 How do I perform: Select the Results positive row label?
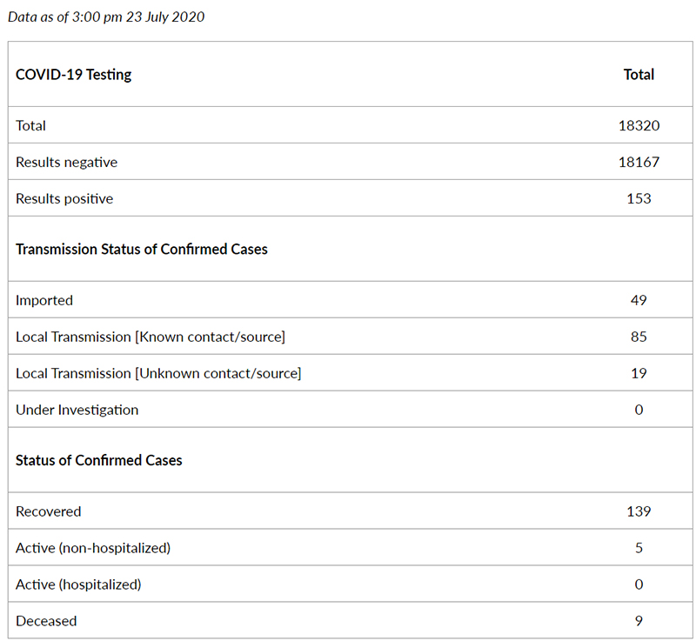(64, 198)
